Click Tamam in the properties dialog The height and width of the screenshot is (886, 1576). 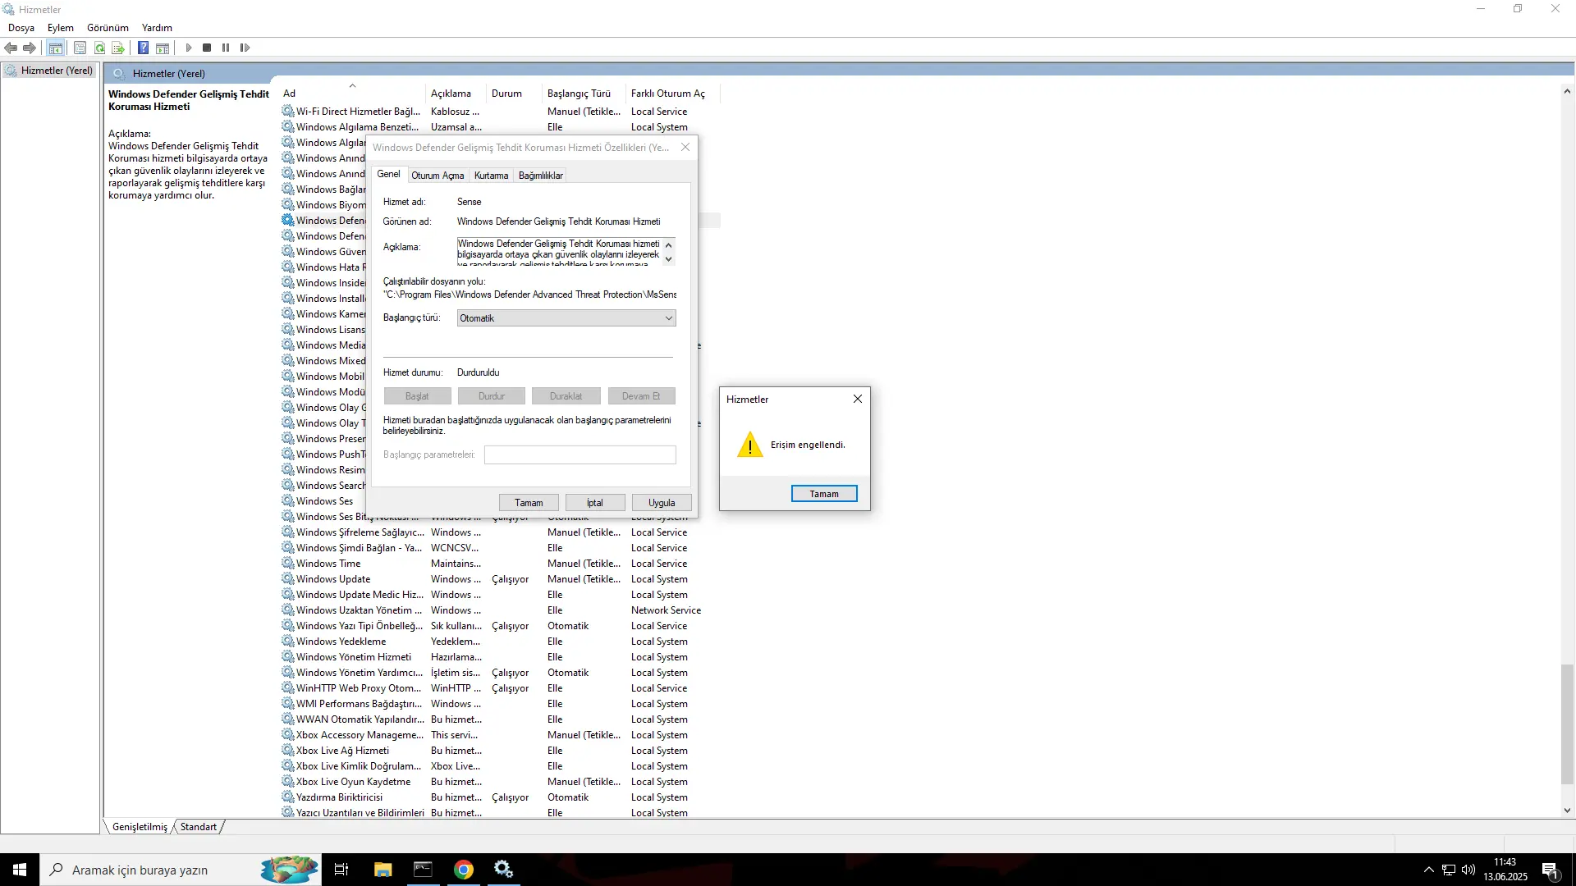529,503
